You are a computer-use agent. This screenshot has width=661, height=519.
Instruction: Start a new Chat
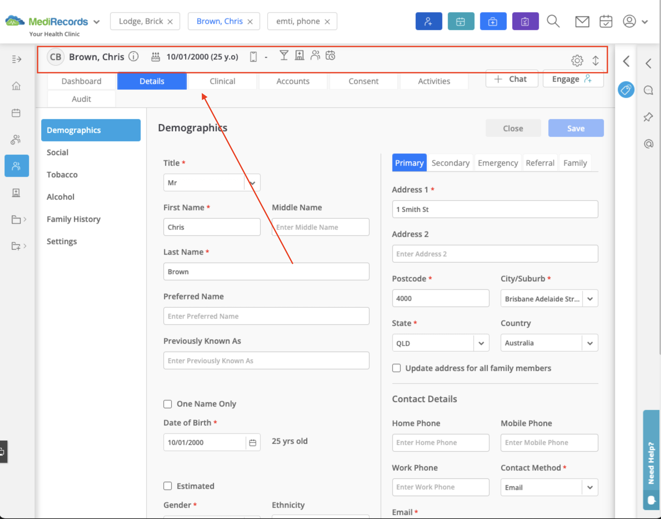(512, 79)
